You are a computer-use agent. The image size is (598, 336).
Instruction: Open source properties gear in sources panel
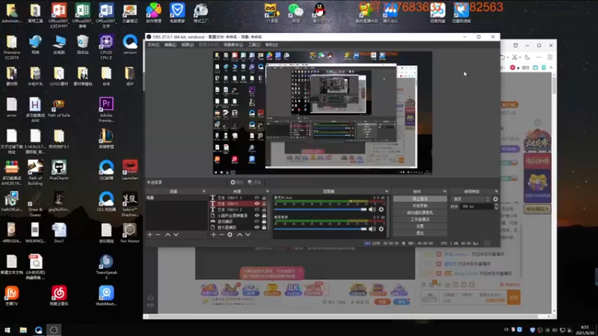(x=230, y=234)
